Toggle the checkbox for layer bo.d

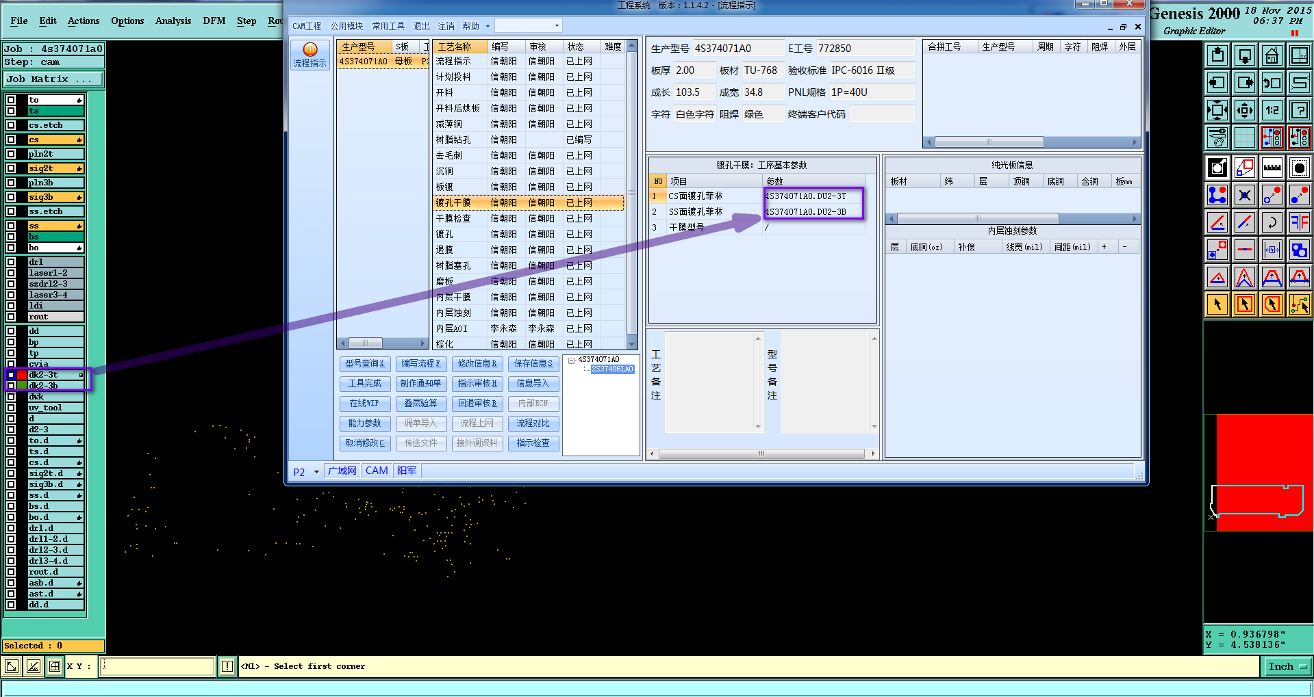[x=11, y=517]
